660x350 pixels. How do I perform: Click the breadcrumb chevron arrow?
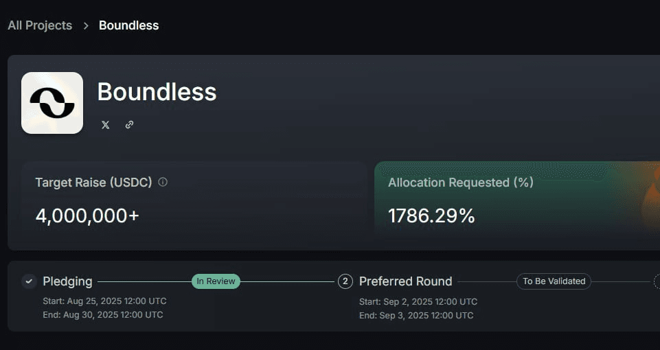[x=86, y=25]
